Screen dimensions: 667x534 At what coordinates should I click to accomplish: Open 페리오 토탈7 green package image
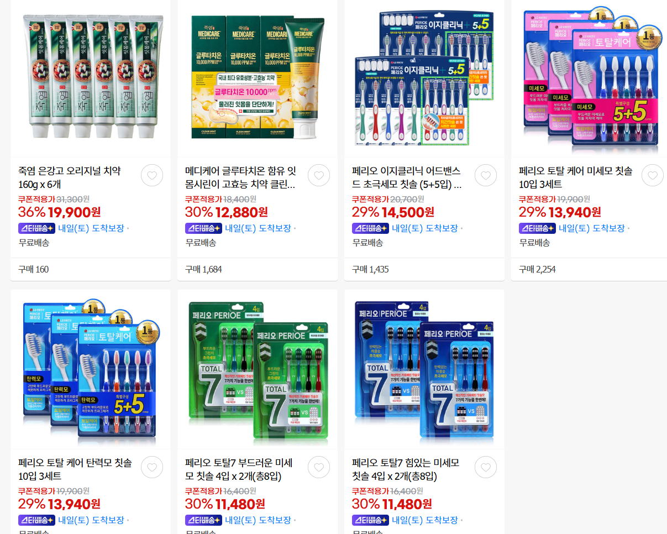tap(258, 369)
